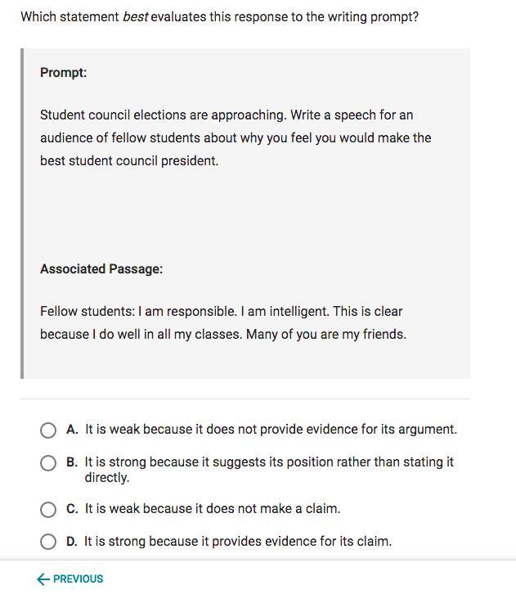The width and height of the screenshot is (516, 599).
Task: Click the bold "A." option letter
Action: [x=73, y=430]
